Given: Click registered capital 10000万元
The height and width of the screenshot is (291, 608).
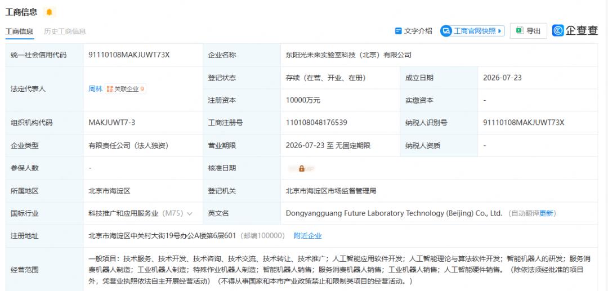Looking at the screenshot, I should (x=303, y=100).
